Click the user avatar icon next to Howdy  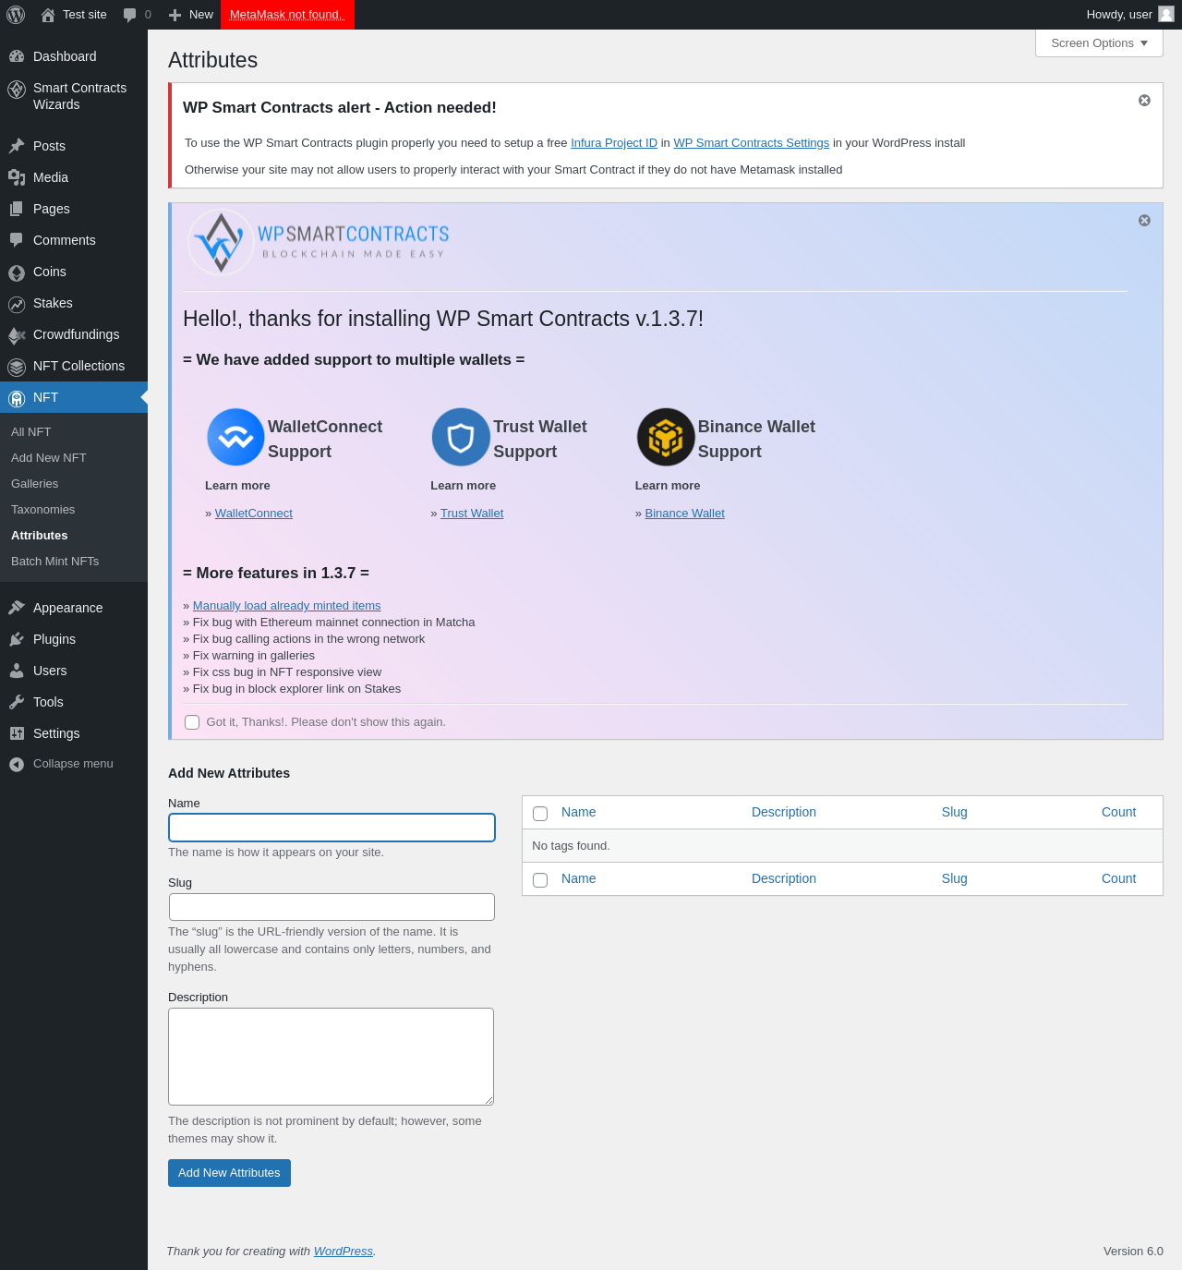point(1166,14)
